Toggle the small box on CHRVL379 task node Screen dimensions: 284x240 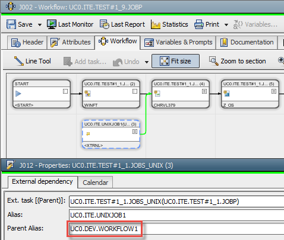pyautogui.click(x=204, y=91)
